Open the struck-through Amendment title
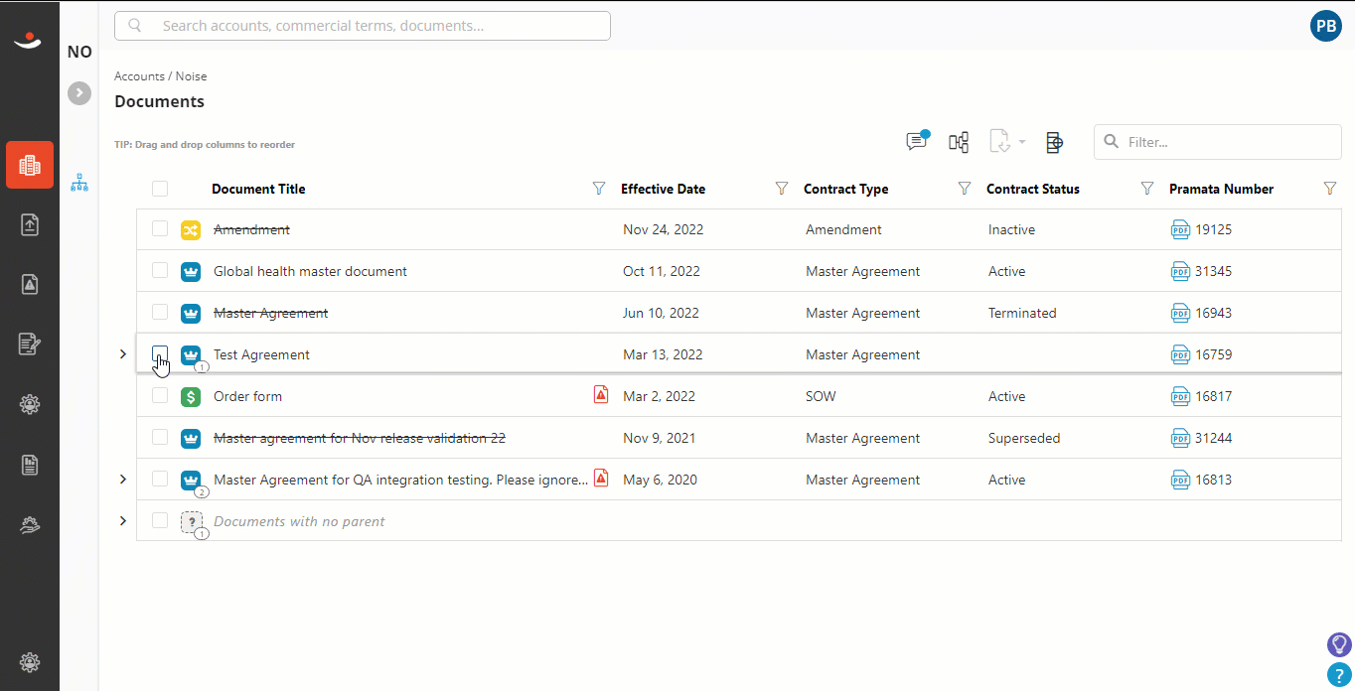 point(251,229)
